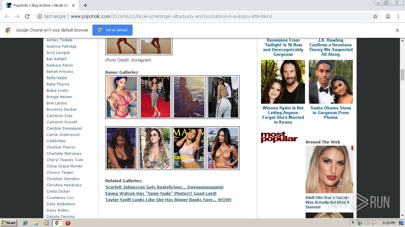Open the Audrina Patridge sidebar link
The height and width of the screenshot is (227, 405).
tap(61, 46)
